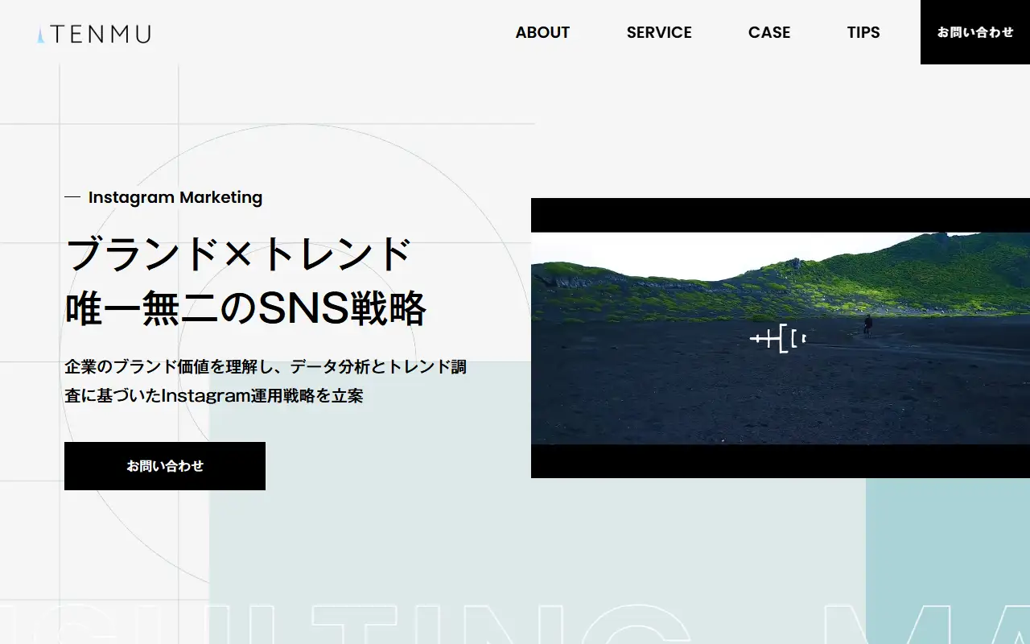Image resolution: width=1030 pixels, height=644 pixels.
Task: Click the 唯一無二のSNS戦略 headline line
Action: point(245,308)
